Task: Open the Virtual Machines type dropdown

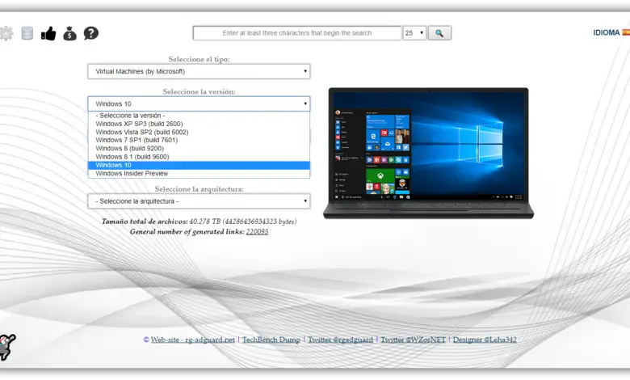Action: (x=199, y=72)
